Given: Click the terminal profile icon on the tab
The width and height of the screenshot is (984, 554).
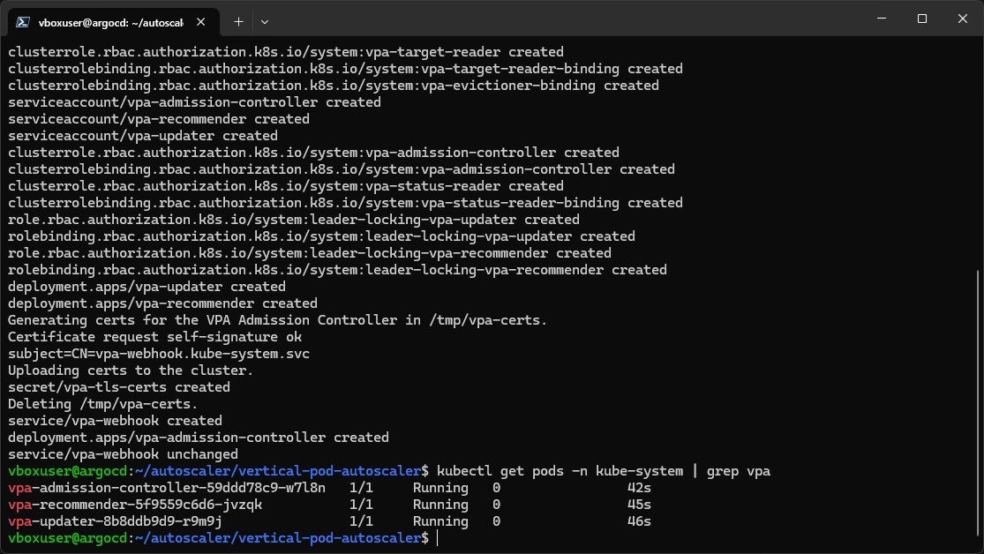Looking at the screenshot, I should pos(23,22).
